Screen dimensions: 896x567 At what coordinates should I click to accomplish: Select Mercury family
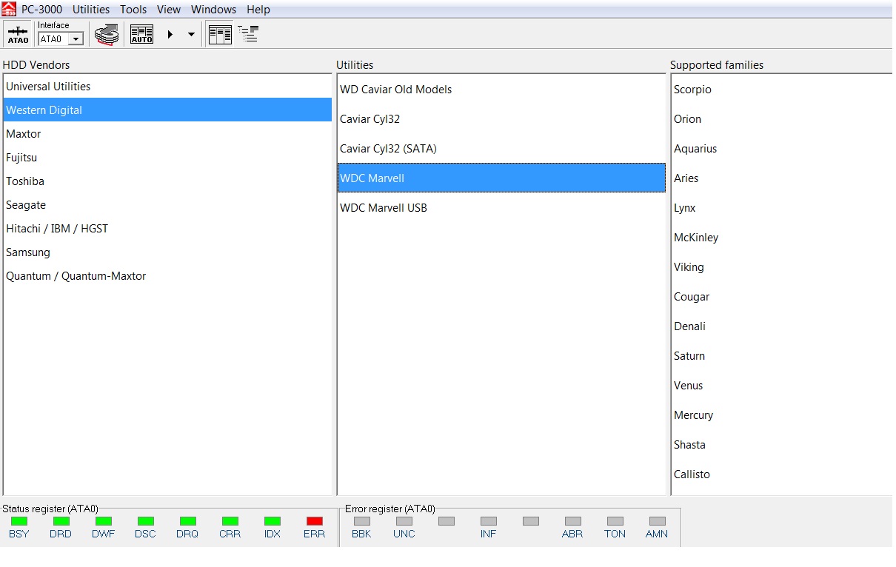tap(782, 415)
